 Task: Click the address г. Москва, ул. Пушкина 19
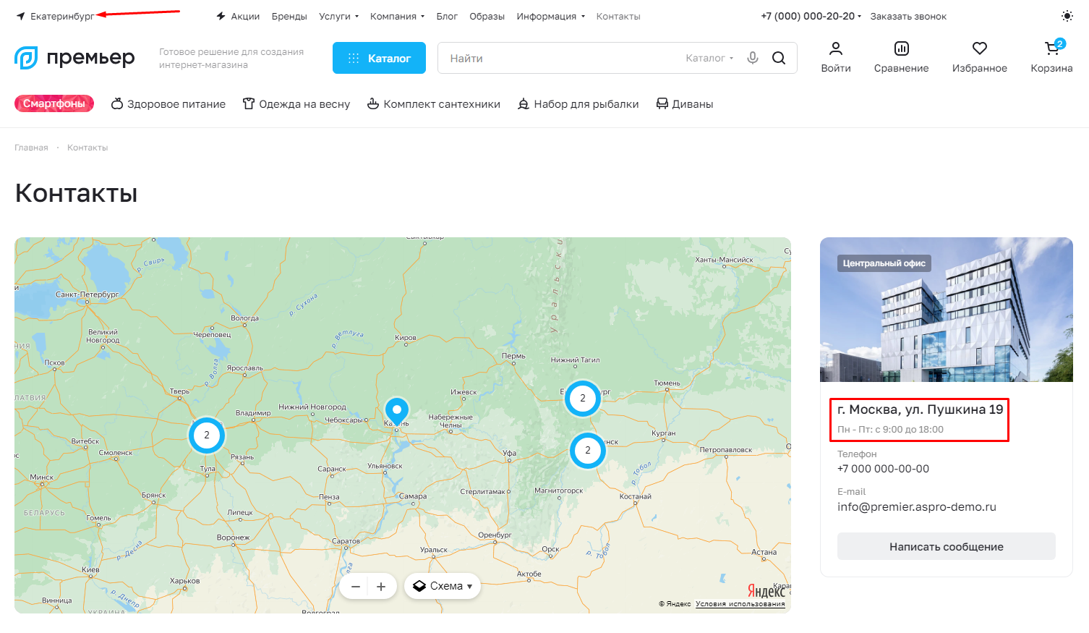point(921,409)
